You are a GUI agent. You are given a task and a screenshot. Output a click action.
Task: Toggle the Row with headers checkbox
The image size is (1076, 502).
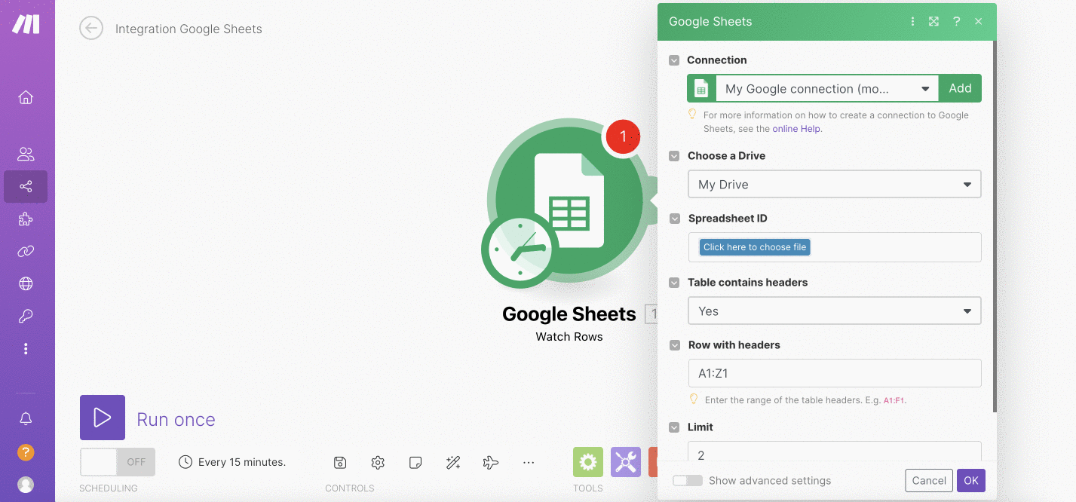pos(674,345)
